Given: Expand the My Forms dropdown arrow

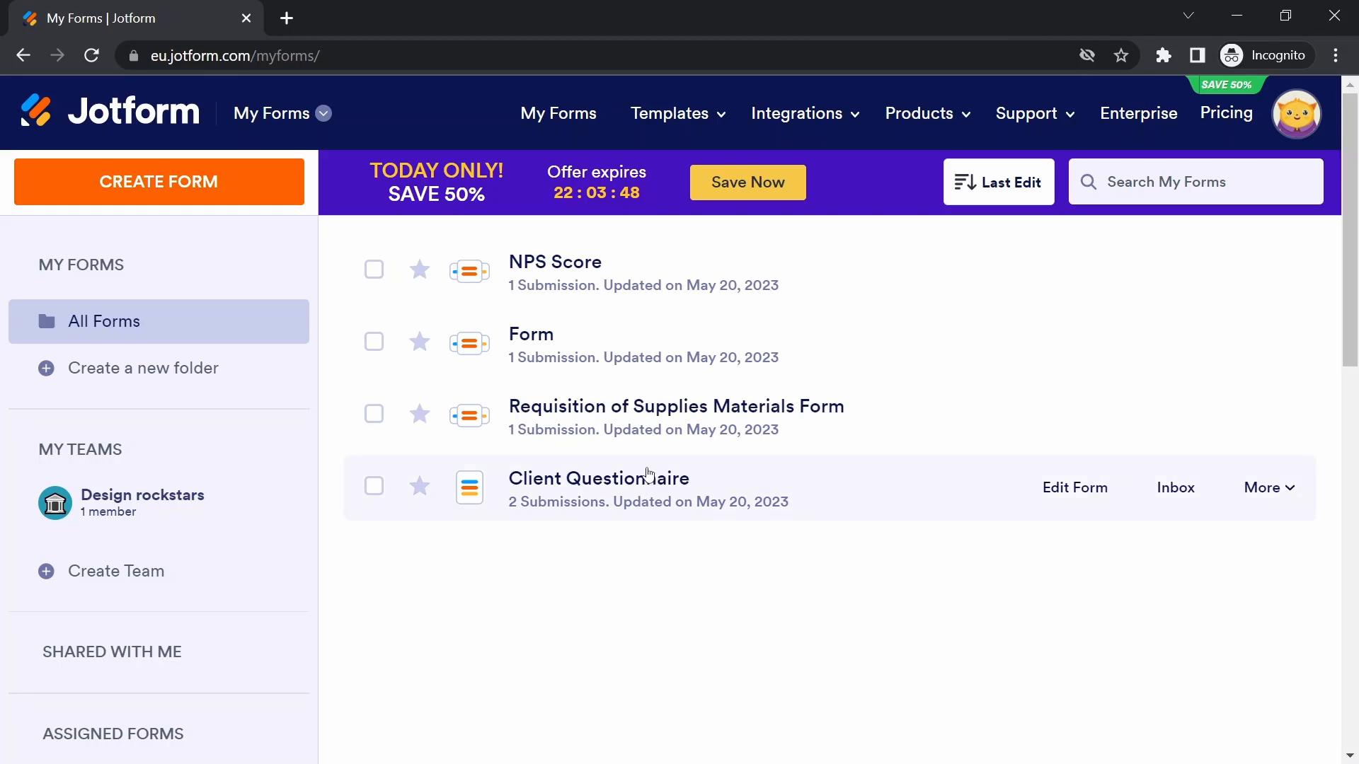Looking at the screenshot, I should [324, 113].
